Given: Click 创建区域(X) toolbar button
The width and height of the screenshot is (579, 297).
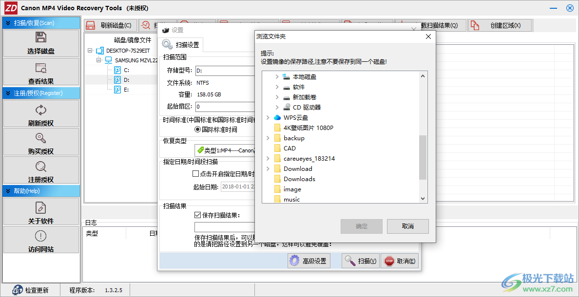Looking at the screenshot, I should pos(501,25).
